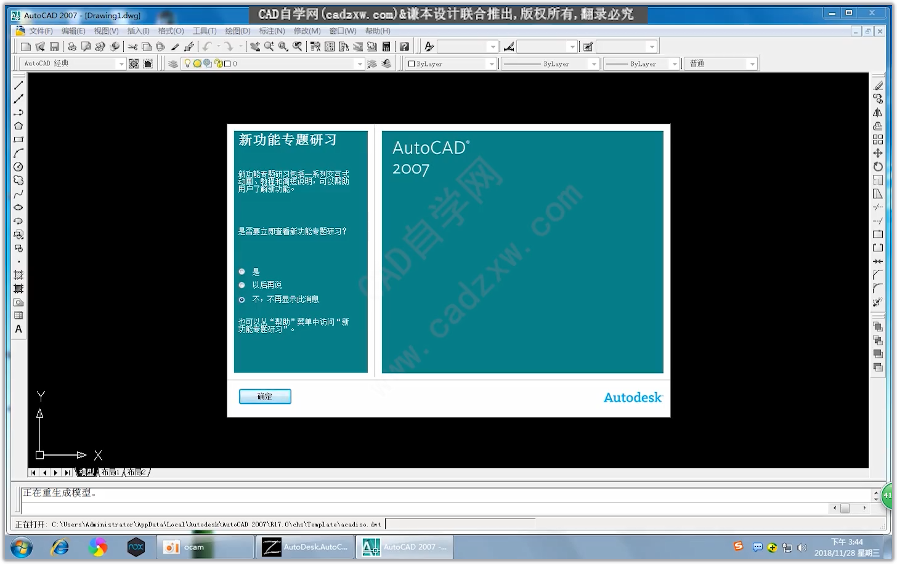Click the 确定 button in dialog
The width and height of the screenshot is (897, 564).
(x=265, y=397)
